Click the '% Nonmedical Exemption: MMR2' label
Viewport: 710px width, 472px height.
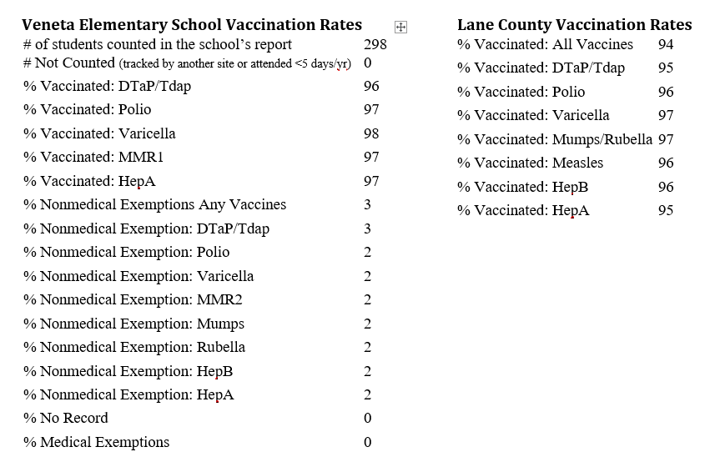coord(133,299)
